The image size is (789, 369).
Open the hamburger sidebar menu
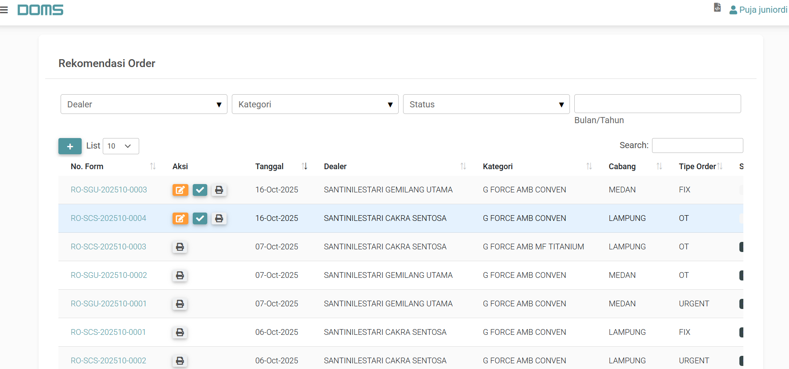point(4,10)
